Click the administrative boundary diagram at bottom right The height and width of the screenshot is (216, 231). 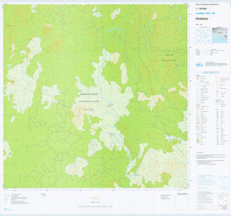tap(182, 202)
